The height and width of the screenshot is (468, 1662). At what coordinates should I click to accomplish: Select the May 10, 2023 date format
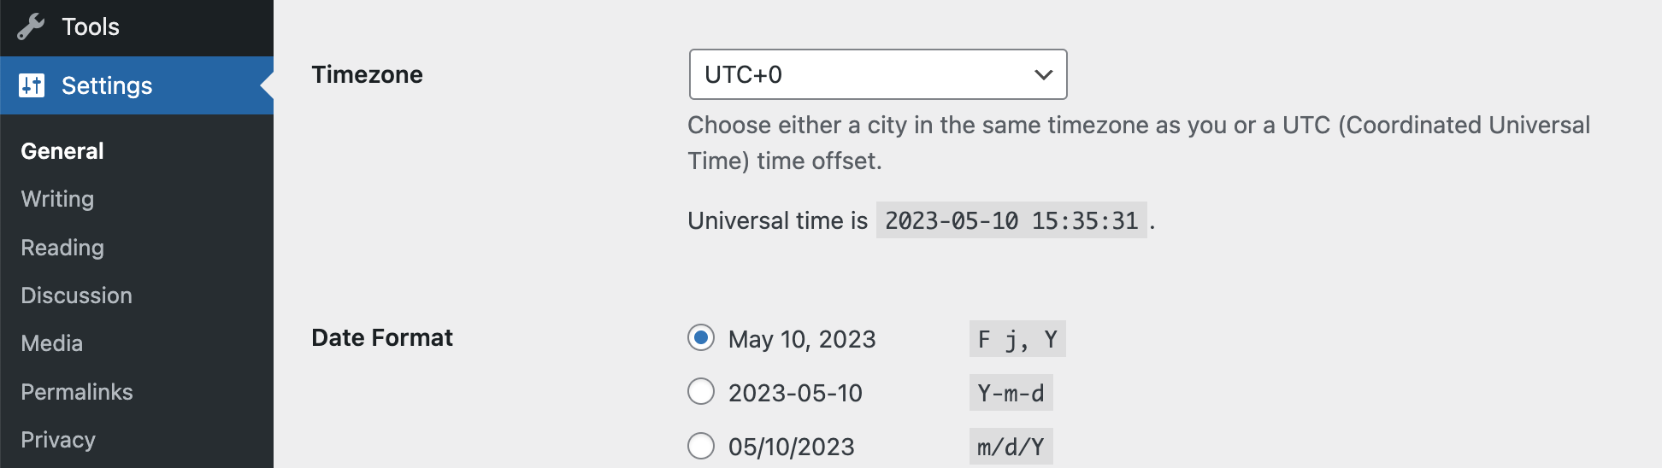[x=701, y=338]
